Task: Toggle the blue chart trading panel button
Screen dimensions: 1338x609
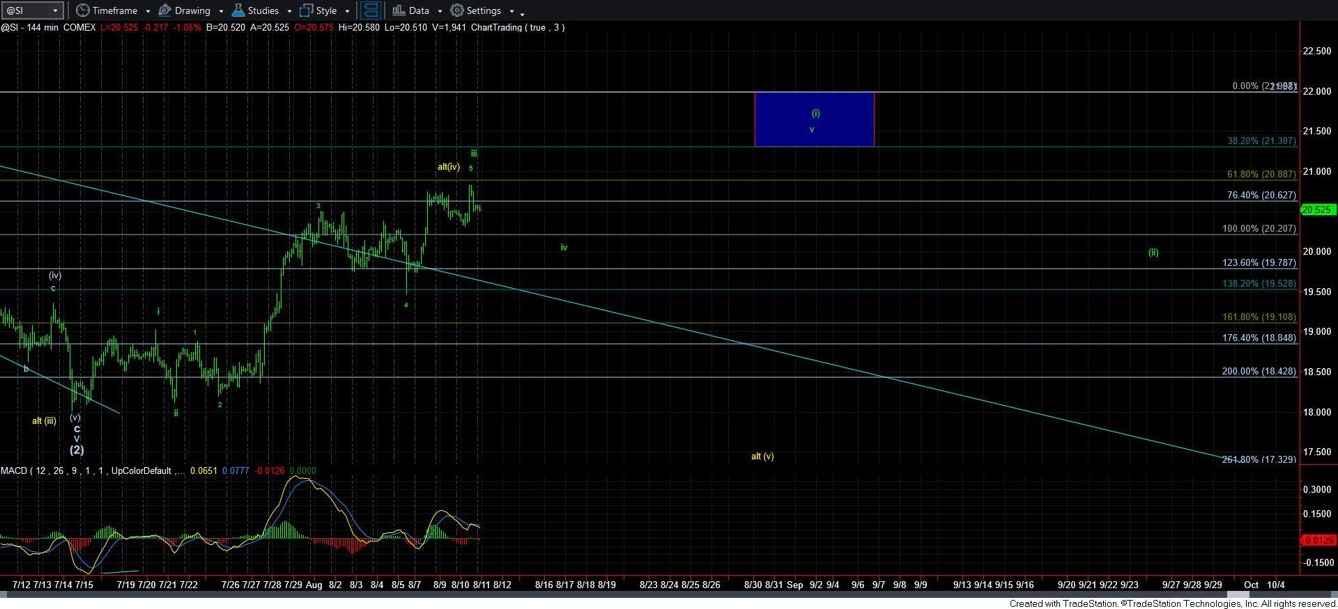Action: 371,10
